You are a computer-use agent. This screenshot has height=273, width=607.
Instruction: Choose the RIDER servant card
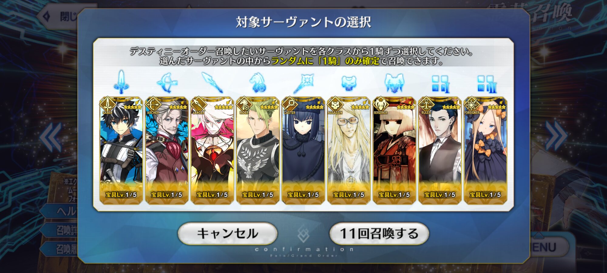point(258,150)
